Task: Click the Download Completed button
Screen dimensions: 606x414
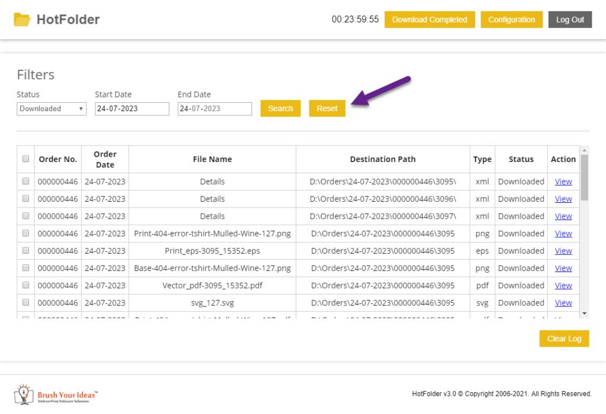Action: (x=430, y=20)
